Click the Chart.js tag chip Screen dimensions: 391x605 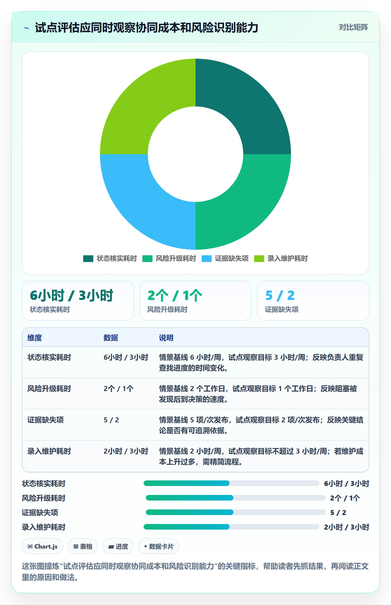42,546
